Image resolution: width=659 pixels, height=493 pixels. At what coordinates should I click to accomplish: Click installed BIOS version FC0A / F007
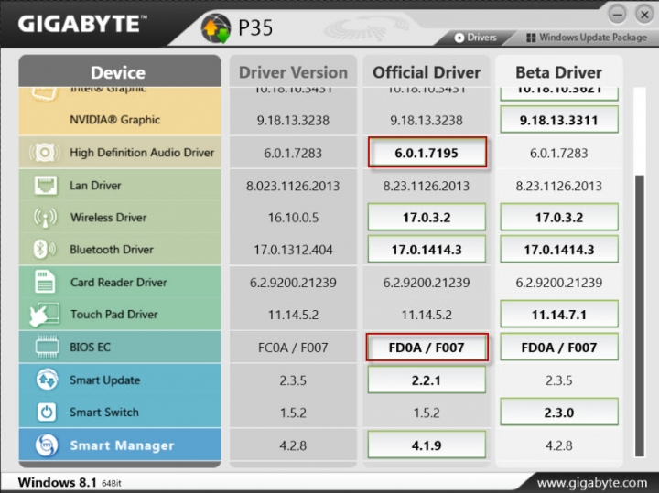click(293, 348)
